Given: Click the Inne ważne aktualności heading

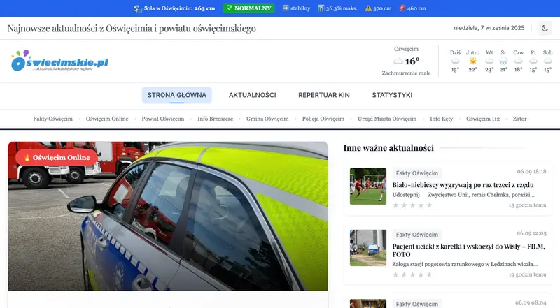Looking at the screenshot, I should (388, 148).
